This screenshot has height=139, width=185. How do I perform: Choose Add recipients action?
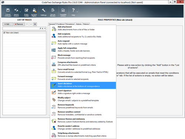83,35
